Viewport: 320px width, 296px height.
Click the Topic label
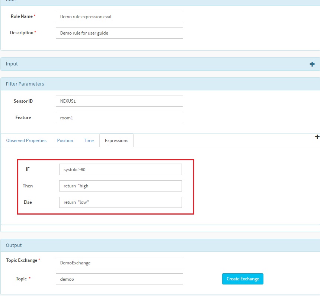(x=21, y=279)
